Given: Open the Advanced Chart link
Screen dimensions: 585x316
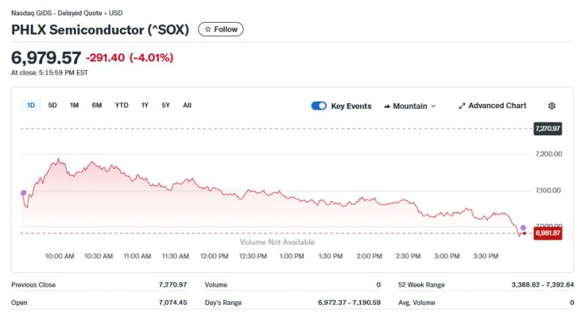Looking at the screenshot, I should coord(497,106).
